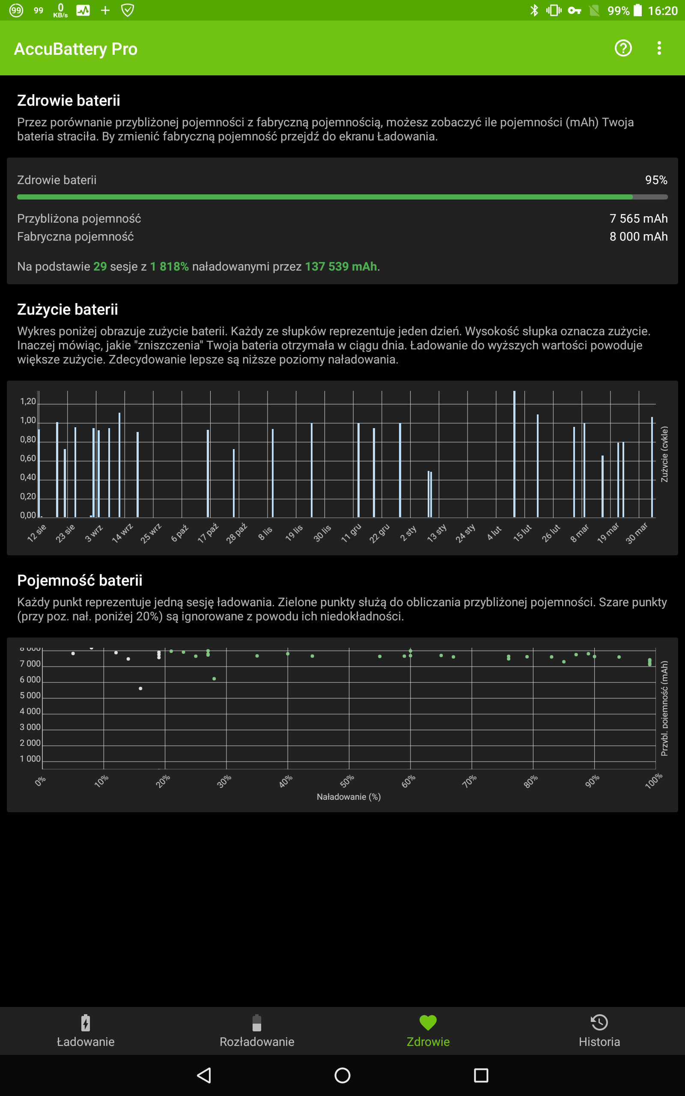Tap the battery health progress bar
The width and height of the screenshot is (685, 1096).
pyautogui.click(x=342, y=197)
